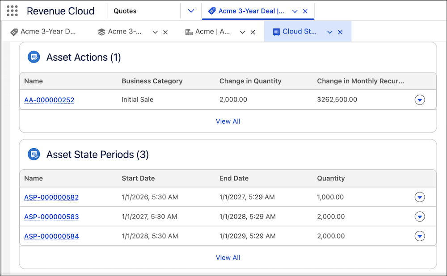Click the 1/1/2028, 5:29 AM end date
Image resolution: width=447 pixels, height=276 pixels.
click(x=248, y=217)
